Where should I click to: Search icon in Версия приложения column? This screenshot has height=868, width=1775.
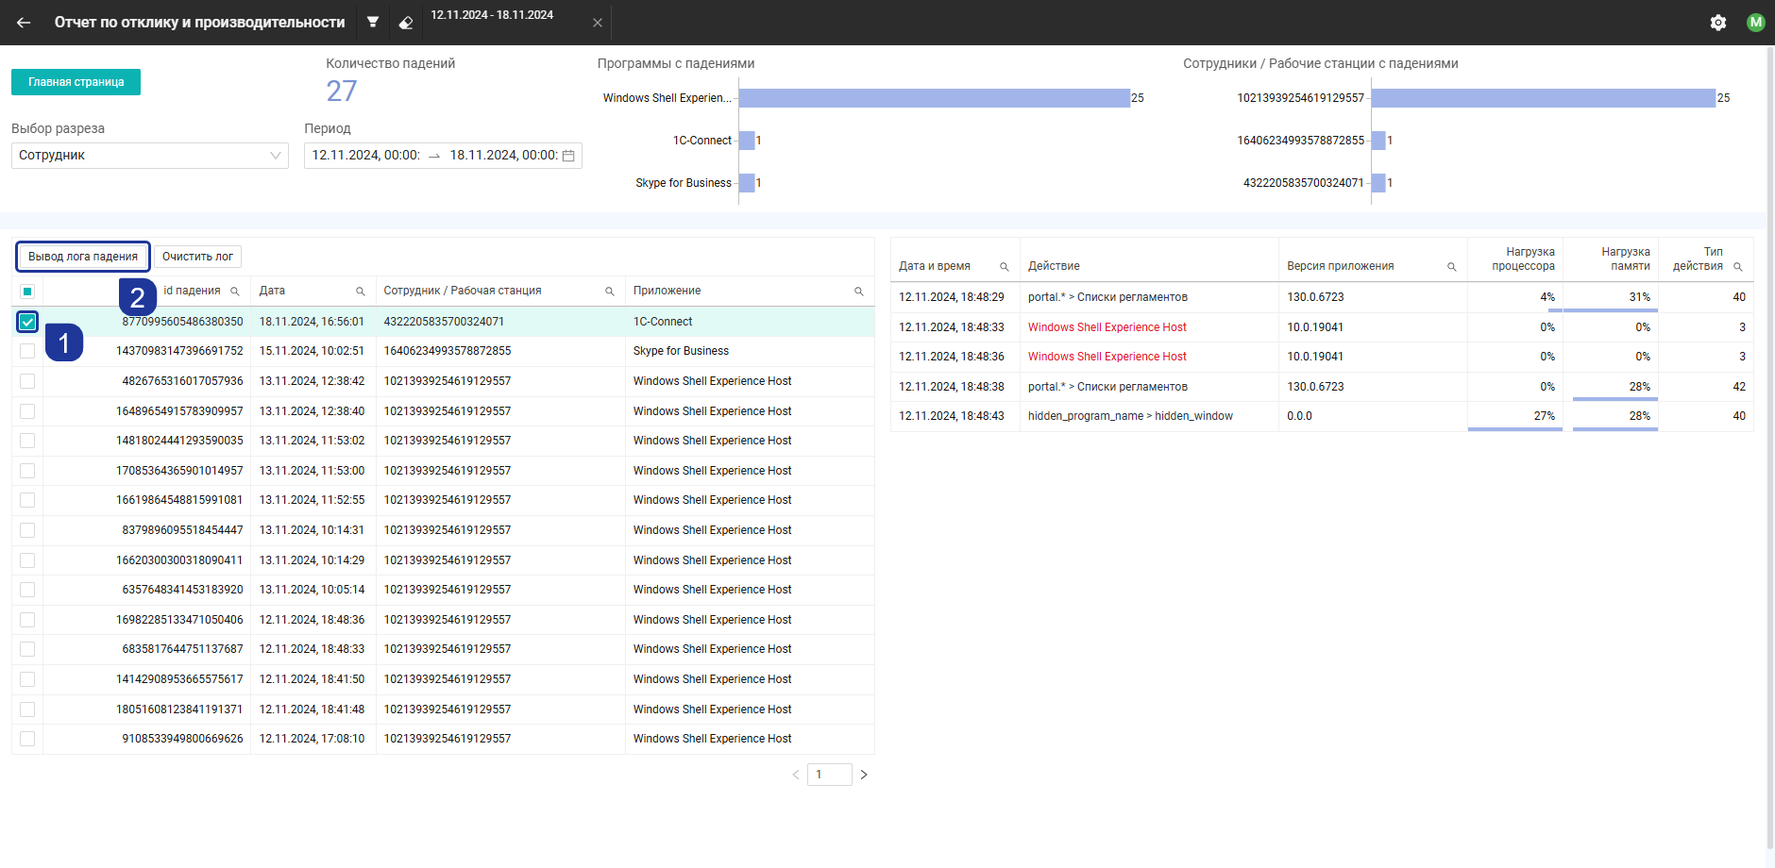1452,267
